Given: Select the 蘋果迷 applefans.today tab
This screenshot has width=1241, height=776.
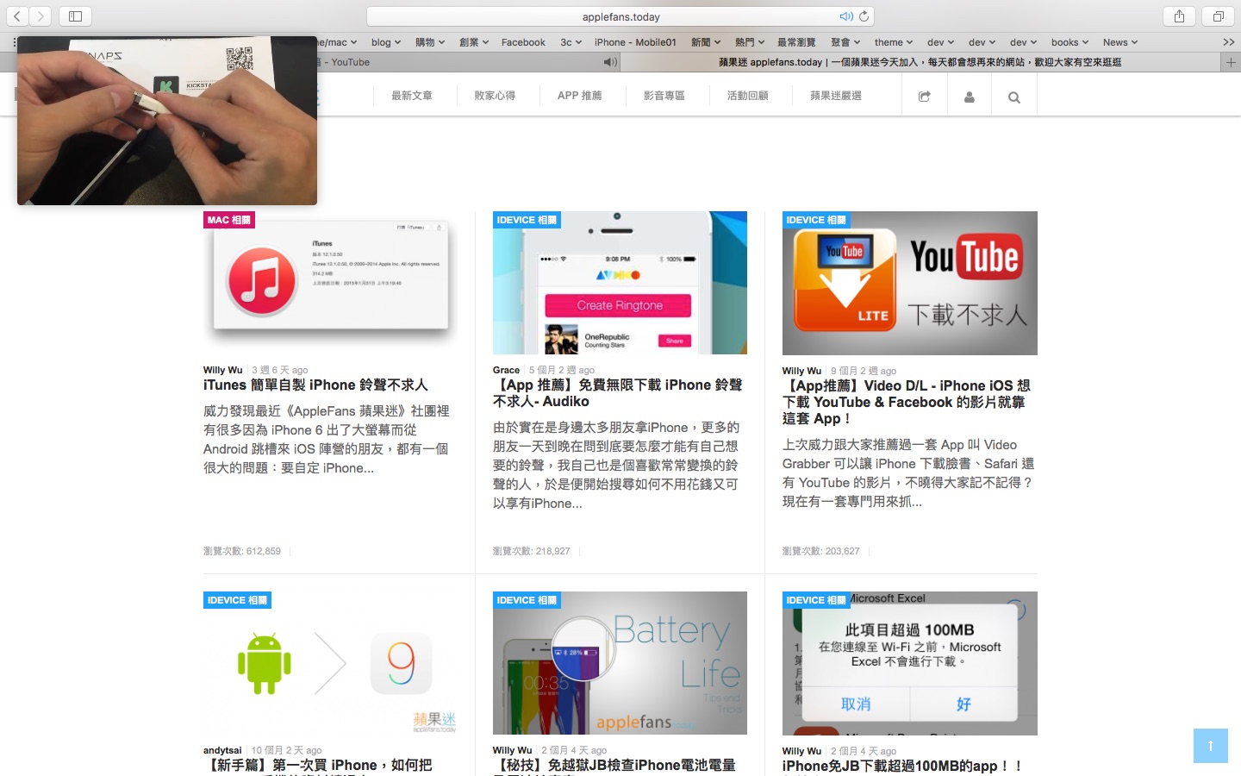Looking at the screenshot, I should (920, 62).
